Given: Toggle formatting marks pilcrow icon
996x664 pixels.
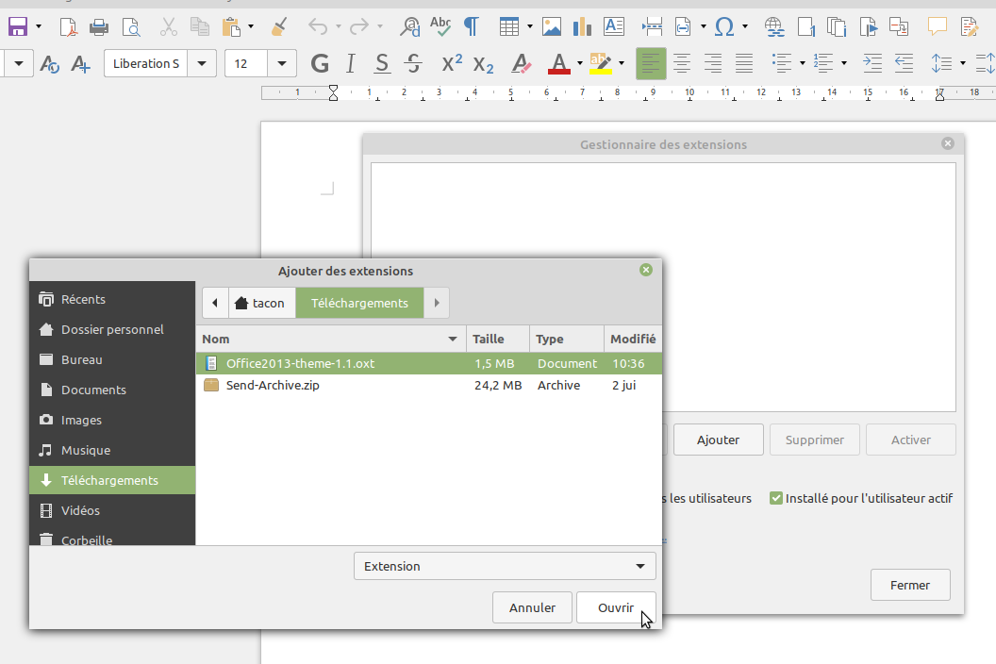Looking at the screenshot, I should pyautogui.click(x=470, y=26).
